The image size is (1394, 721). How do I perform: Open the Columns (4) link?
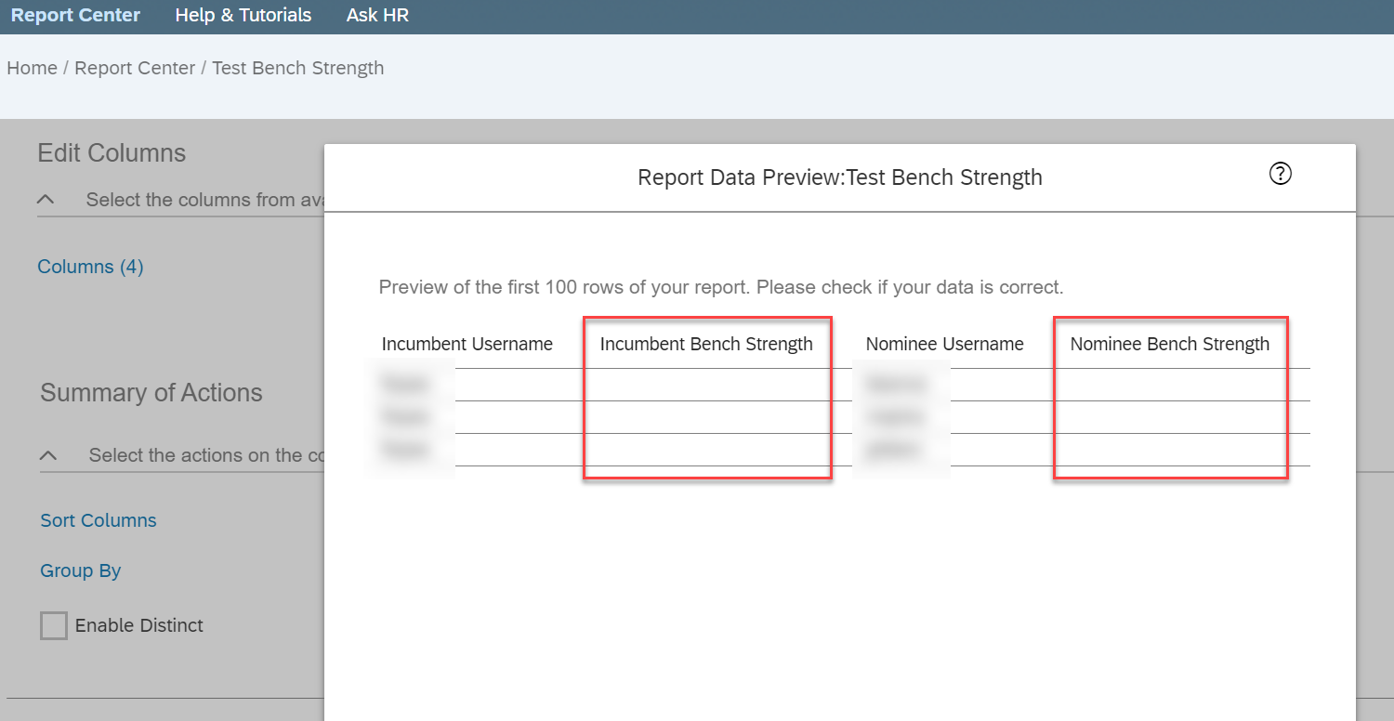point(90,267)
